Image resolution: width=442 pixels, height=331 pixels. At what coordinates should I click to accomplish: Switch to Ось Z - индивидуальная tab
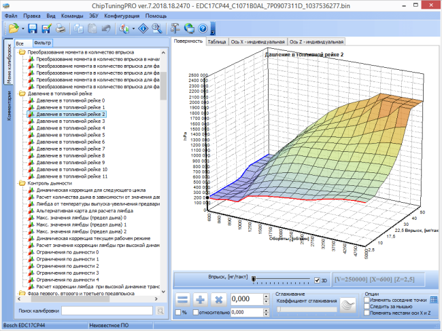point(317,42)
